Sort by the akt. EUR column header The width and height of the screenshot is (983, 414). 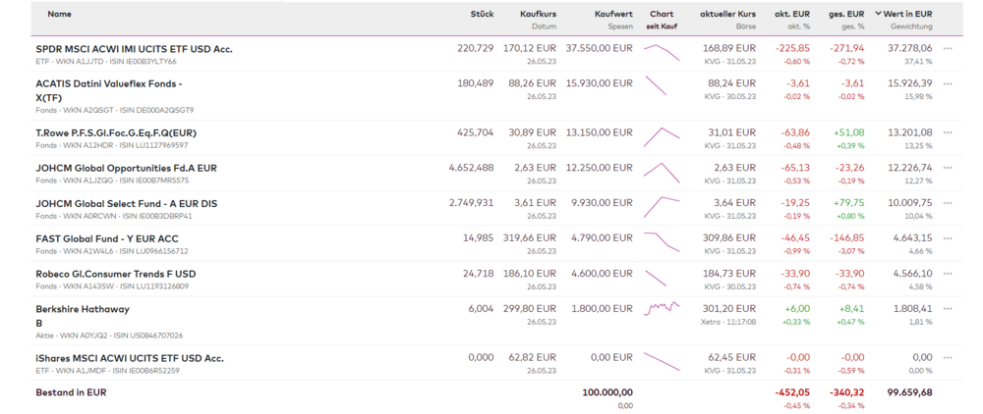pos(792,15)
